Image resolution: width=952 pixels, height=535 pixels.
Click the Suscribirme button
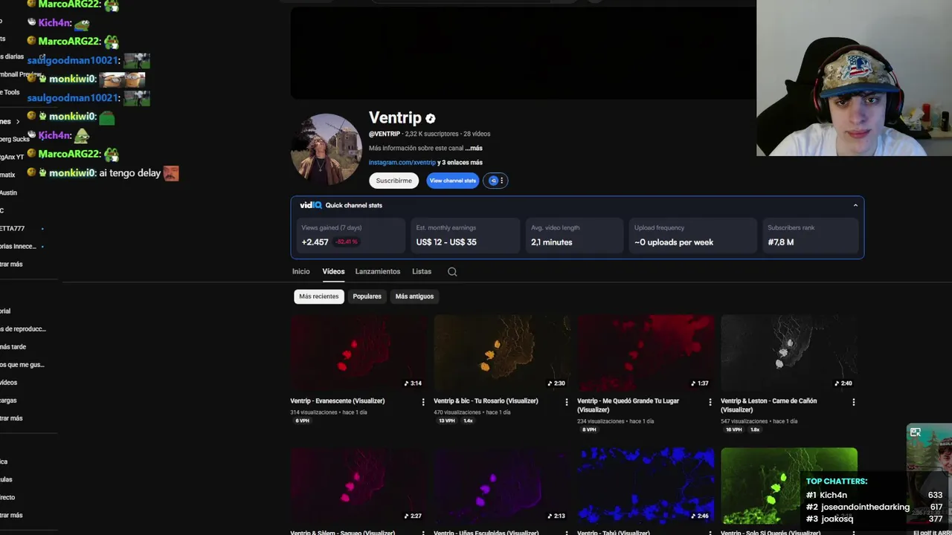pos(393,181)
